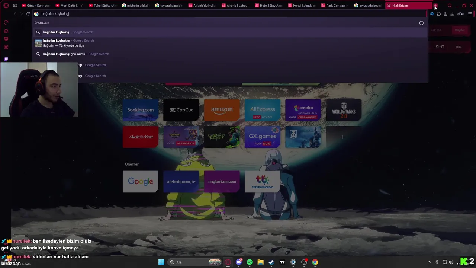Open the profile icon in the toolbar

(x=445, y=14)
